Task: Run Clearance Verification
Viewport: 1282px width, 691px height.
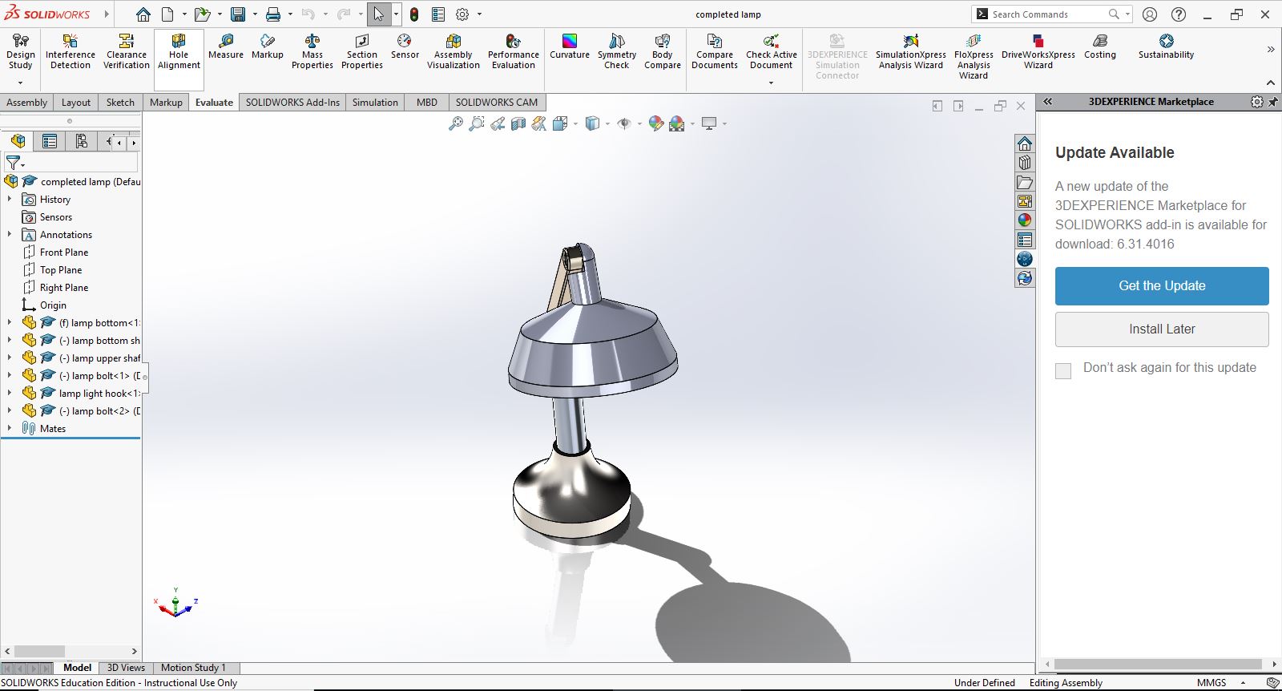Action: click(x=126, y=51)
